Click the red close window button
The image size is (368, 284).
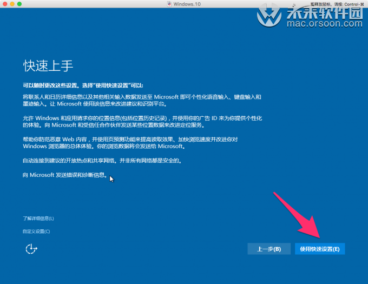pos(5,4)
